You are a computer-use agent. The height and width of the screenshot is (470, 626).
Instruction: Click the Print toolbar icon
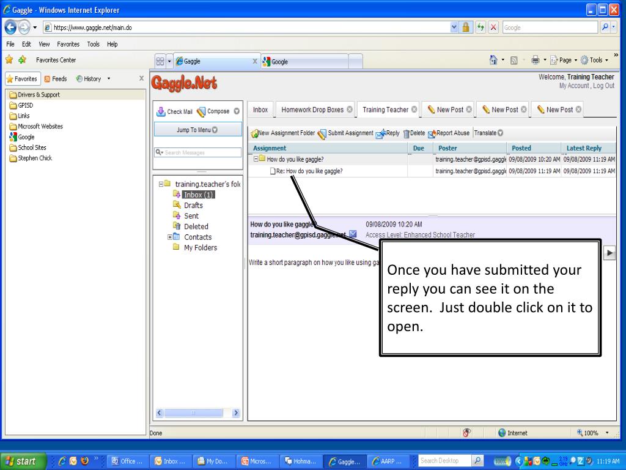[x=536, y=60]
